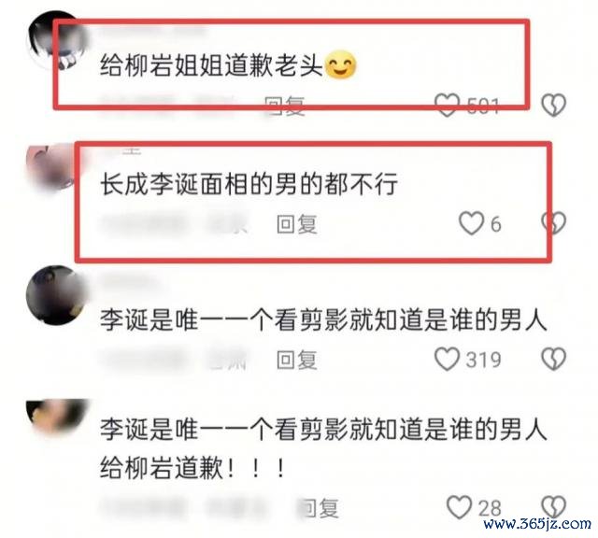Image resolution: width=598 pixels, height=538 pixels.
Task: Tap 回复 under 长成李诞面相 comment
Action: click(297, 224)
